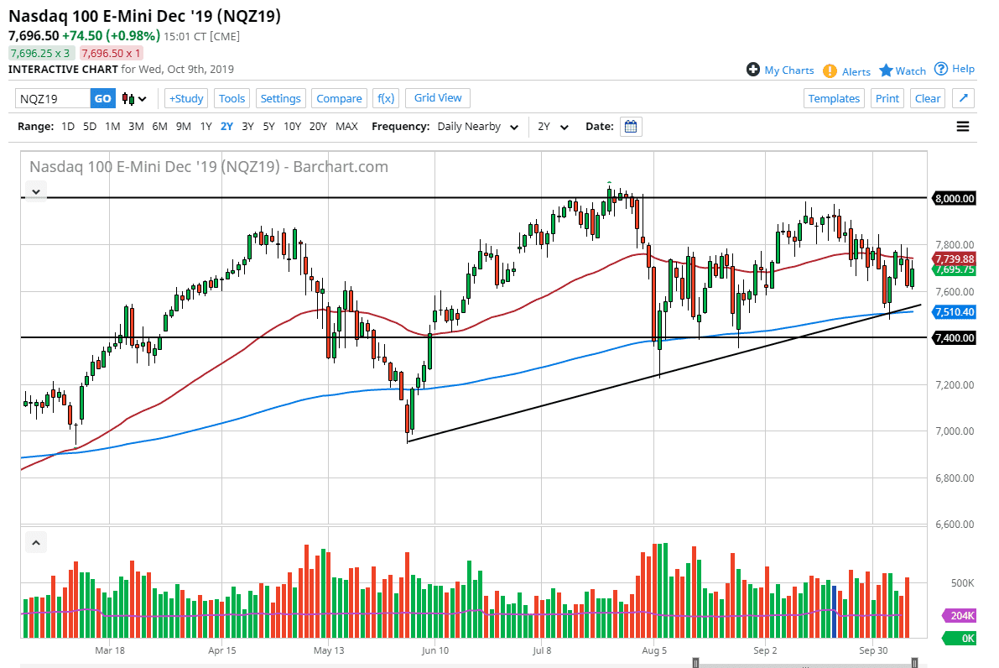
Task: Select the 5D range
Action: (x=90, y=126)
